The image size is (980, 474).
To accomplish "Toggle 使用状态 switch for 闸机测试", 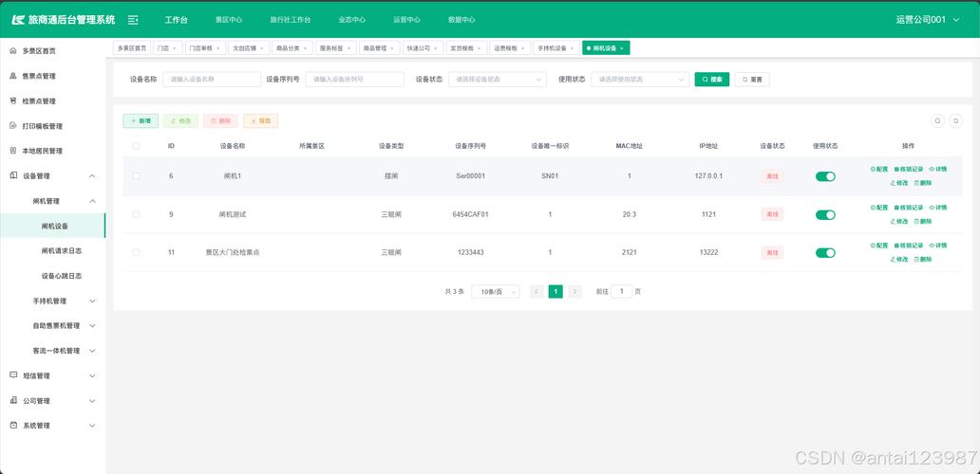I will click(825, 214).
